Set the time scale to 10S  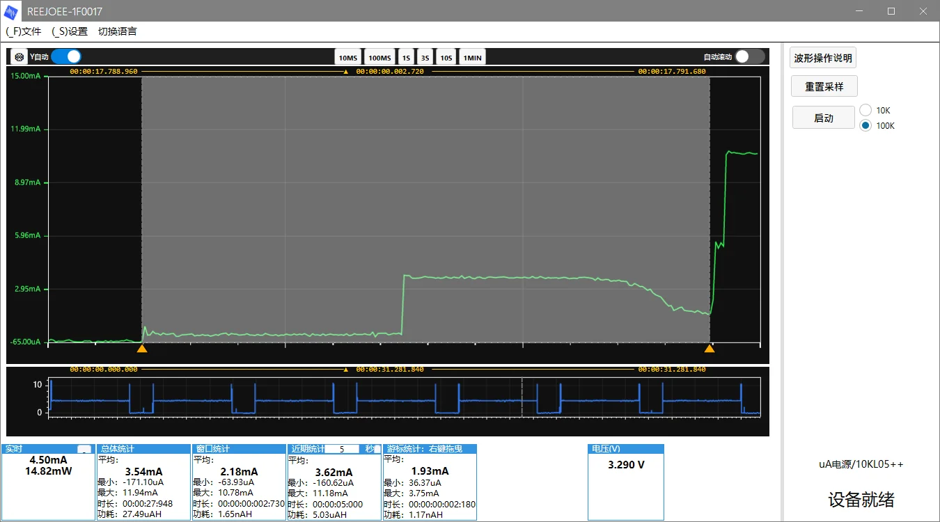tap(446, 58)
